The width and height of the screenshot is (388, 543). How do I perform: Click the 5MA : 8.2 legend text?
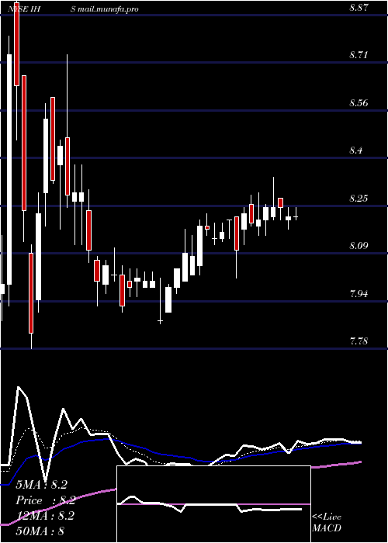click(x=42, y=485)
